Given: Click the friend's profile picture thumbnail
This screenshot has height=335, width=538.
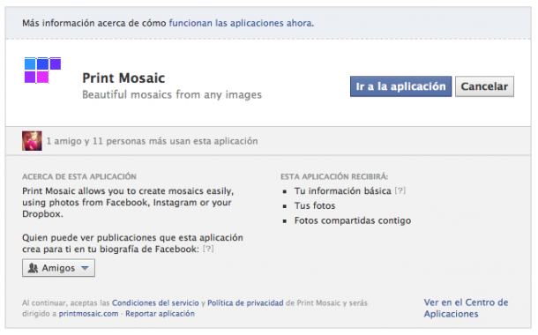Looking at the screenshot, I should pos(32,140).
